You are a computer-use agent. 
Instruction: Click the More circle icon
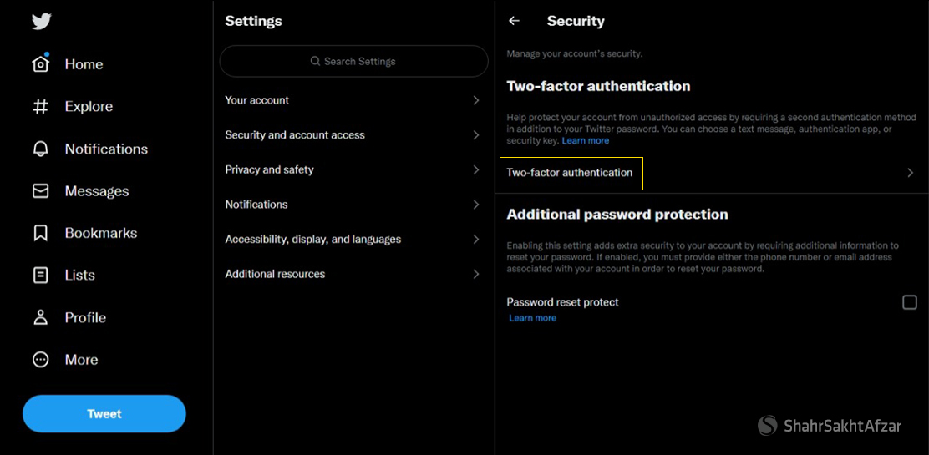[41, 360]
